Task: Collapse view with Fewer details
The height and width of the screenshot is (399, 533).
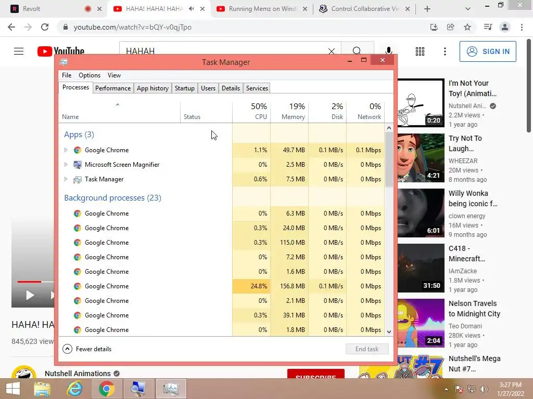Action: (87, 349)
